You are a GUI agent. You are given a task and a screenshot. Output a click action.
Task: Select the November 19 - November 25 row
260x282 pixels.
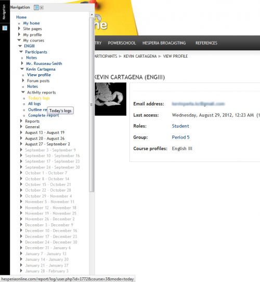click(x=50, y=213)
